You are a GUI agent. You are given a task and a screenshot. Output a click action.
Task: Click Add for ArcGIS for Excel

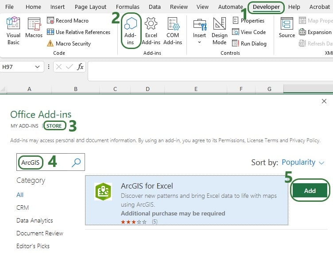(x=310, y=191)
